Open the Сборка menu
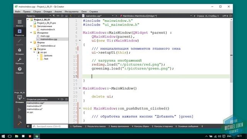 (37, 12)
